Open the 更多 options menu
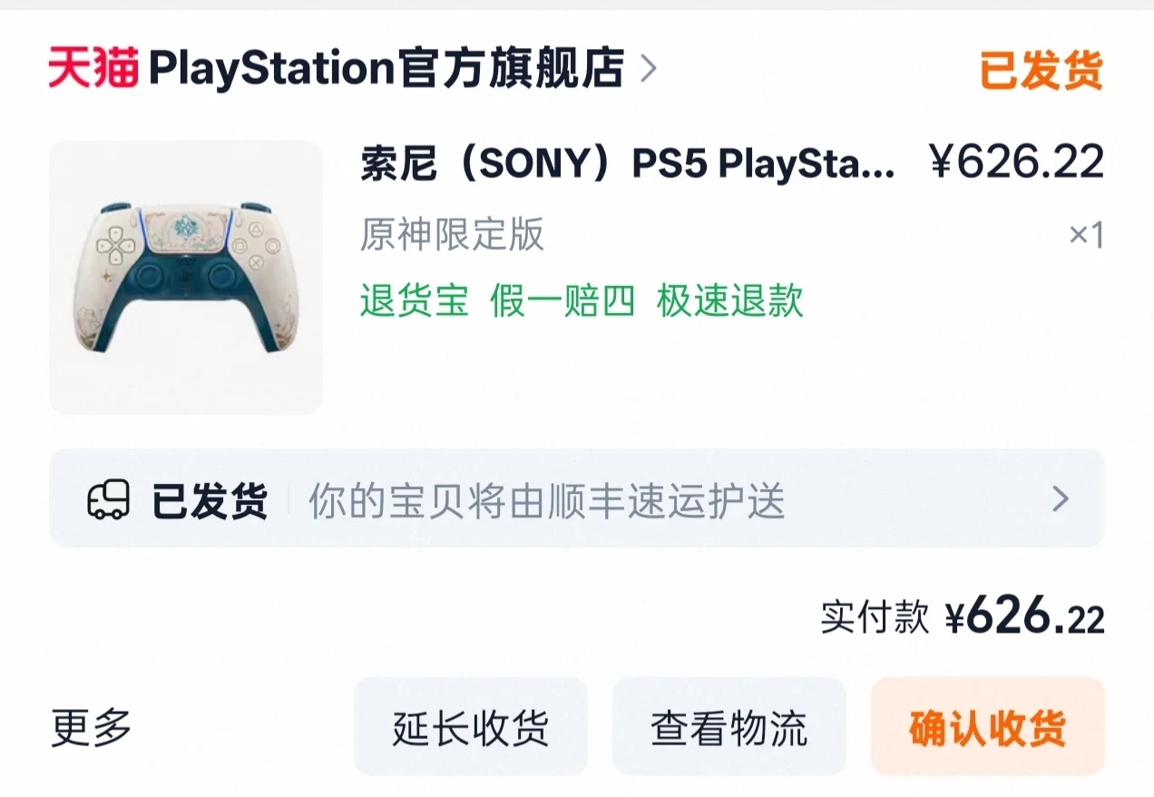Image resolution: width=1154 pixels, height=797 pixels. (92, 727)
